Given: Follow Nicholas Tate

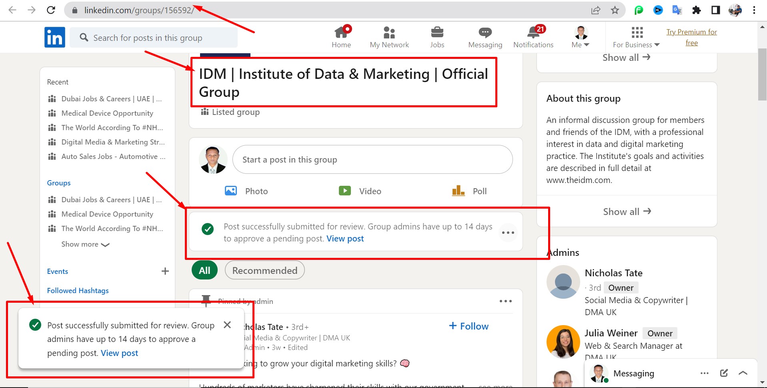Looking at the screenshot, I should coord(469,326).
